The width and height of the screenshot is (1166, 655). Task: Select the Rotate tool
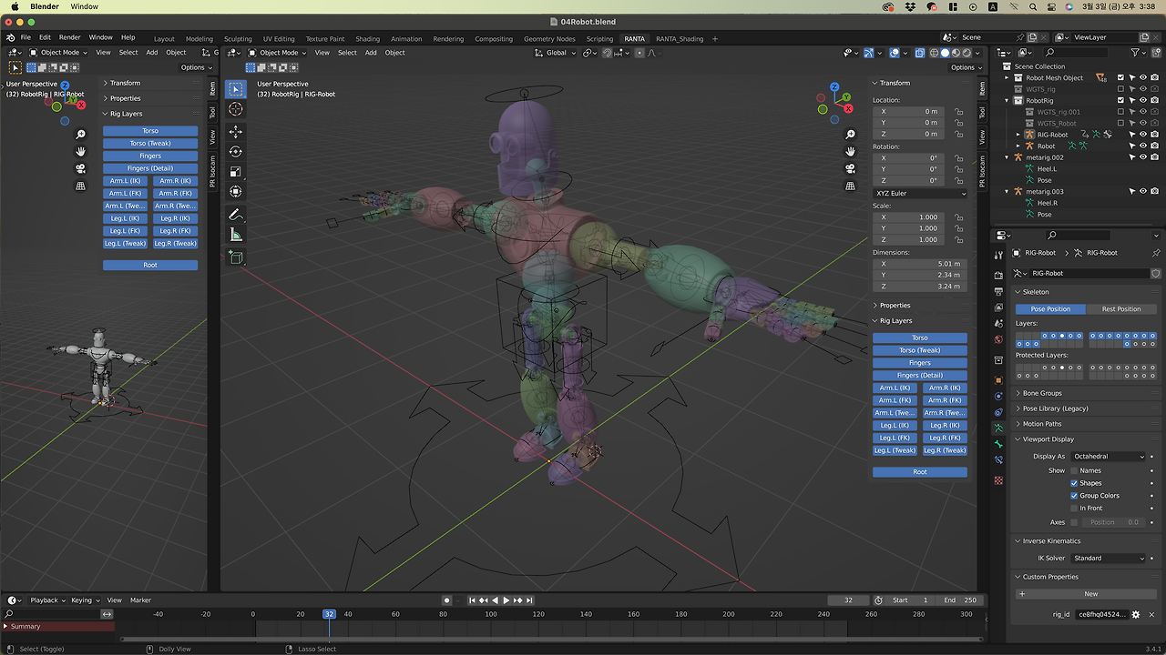coord(236,152)
